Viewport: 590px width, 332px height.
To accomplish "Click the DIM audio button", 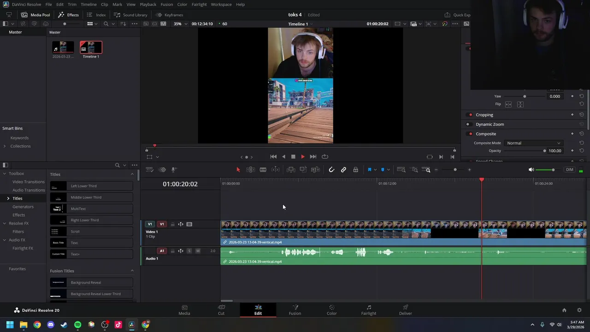I will click(570, 170).
